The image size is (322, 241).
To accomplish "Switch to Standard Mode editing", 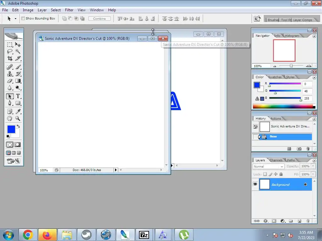I will 9,145.
